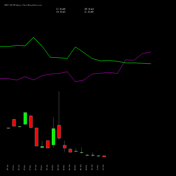Click the long red candle above 28 Jan

(37, 137)
